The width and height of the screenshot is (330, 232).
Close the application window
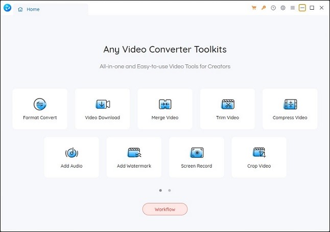[x=322, y=8]
